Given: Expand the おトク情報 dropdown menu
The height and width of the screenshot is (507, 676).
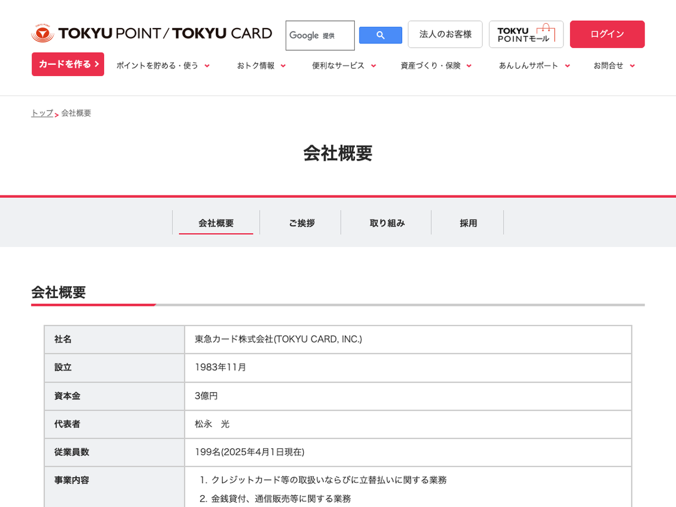Looking at the screenshot, I should coord(261,65).
